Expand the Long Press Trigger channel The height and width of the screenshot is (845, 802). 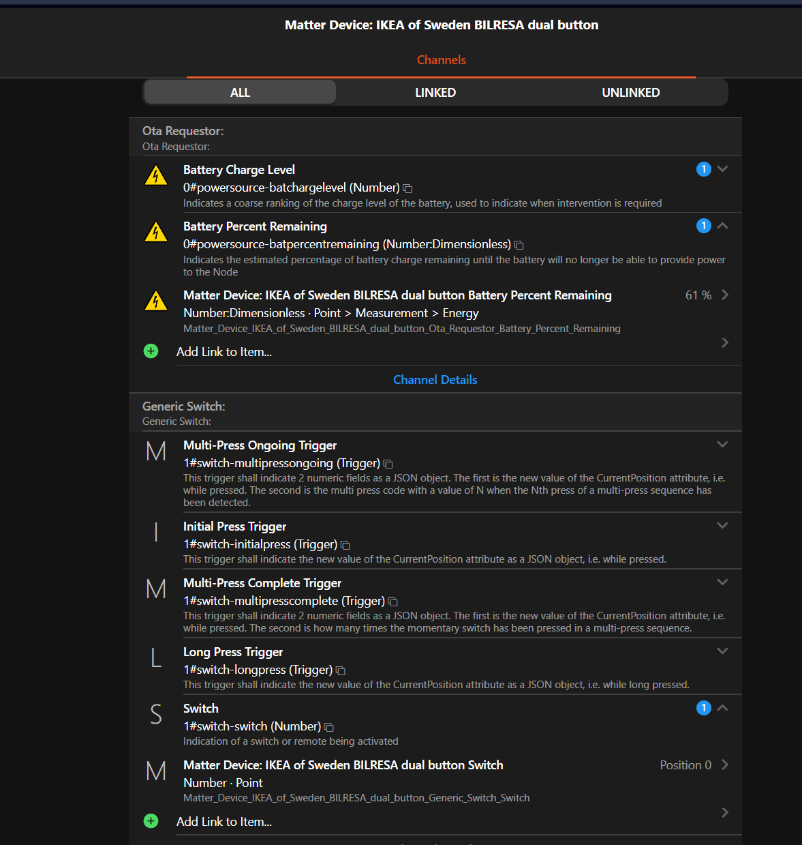coord(723,651)
